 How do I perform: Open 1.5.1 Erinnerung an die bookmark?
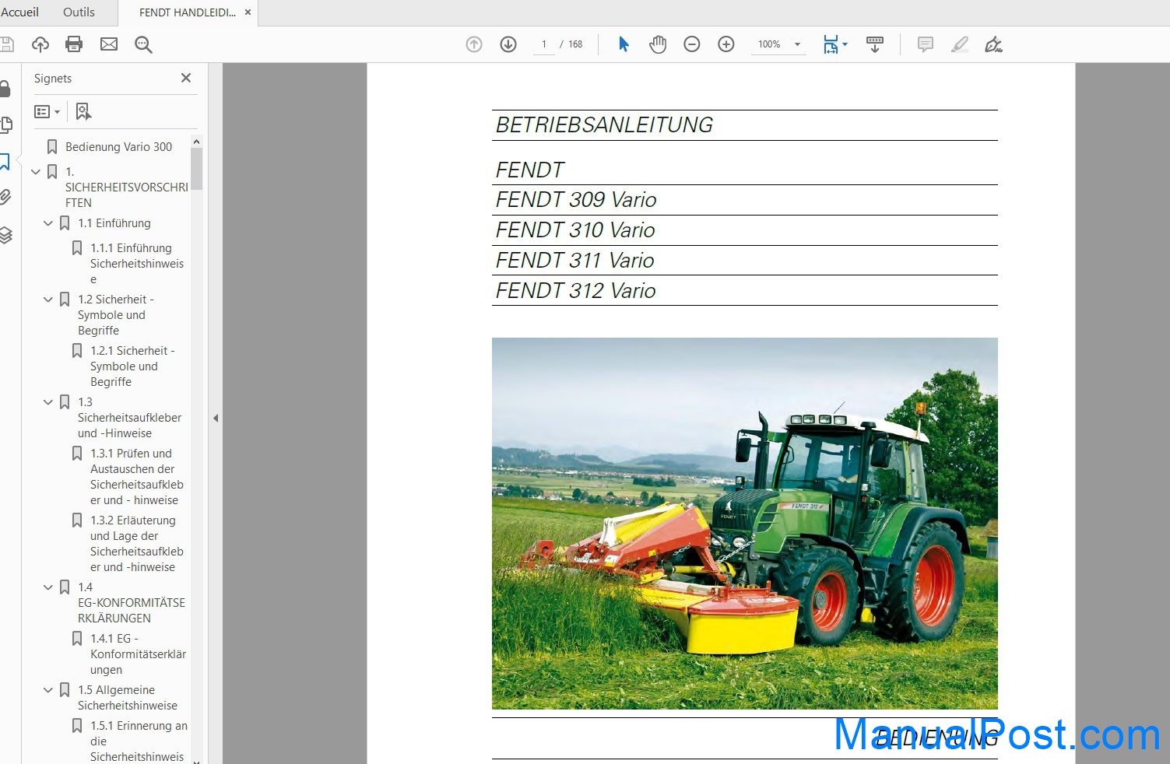tap(139, 741)
